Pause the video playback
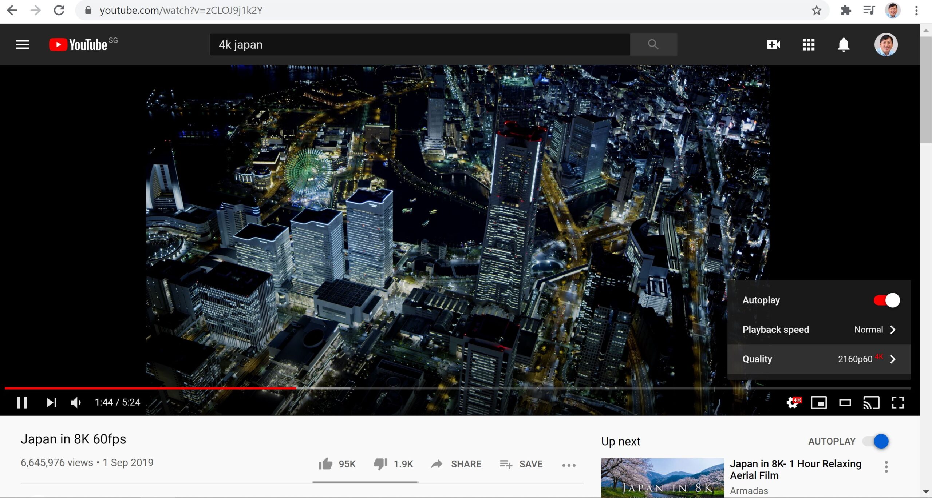Viewport: 932px width, 498px height. (x=22, y=402)
